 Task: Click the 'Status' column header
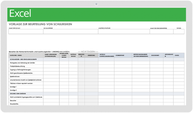pyautogui.click(x=179, y=55)
